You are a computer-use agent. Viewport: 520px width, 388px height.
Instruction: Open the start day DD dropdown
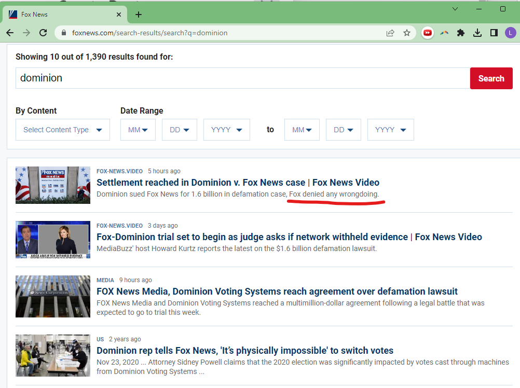click(x=180, y=130)
